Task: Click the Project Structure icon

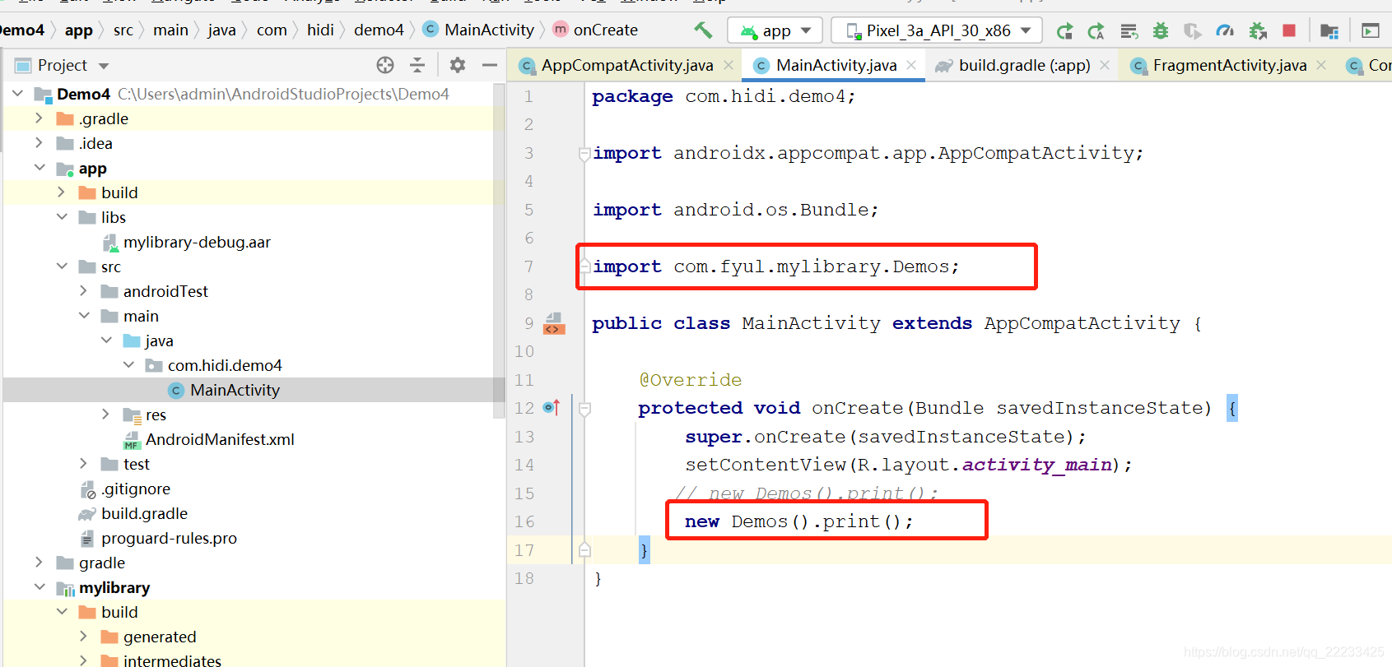Action: [1329, 31]
